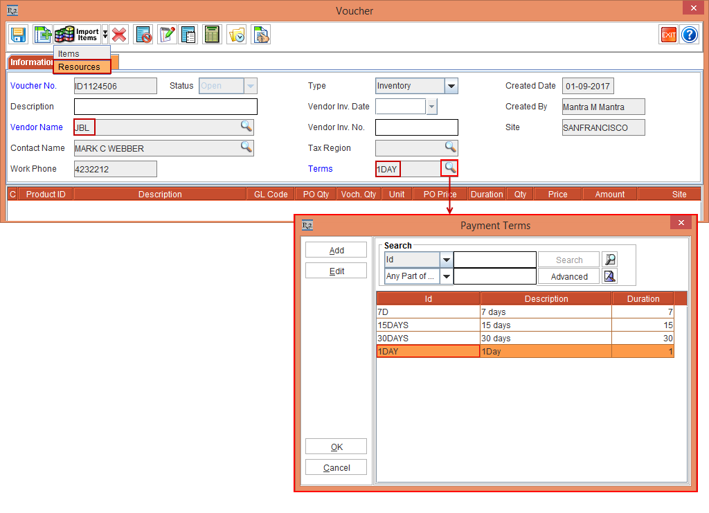Screen dimensions: 709x513
Task: Click the Save voucher icon
Action: point(18,34)
